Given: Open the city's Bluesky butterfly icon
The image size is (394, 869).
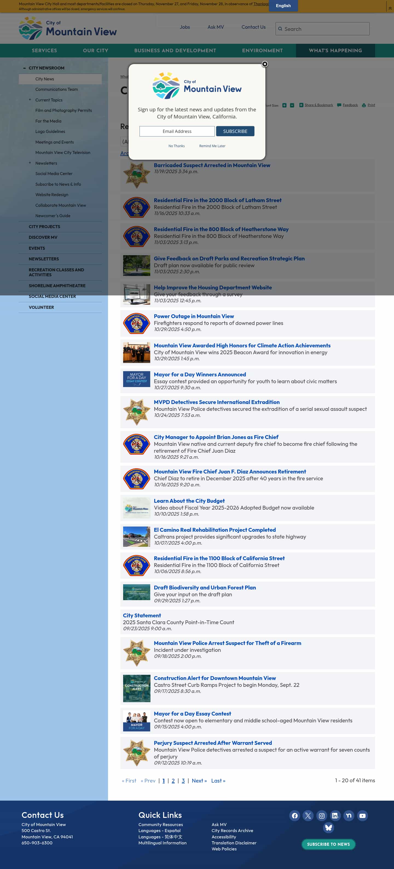Looking at the screenshot, I should pos(328,827).
